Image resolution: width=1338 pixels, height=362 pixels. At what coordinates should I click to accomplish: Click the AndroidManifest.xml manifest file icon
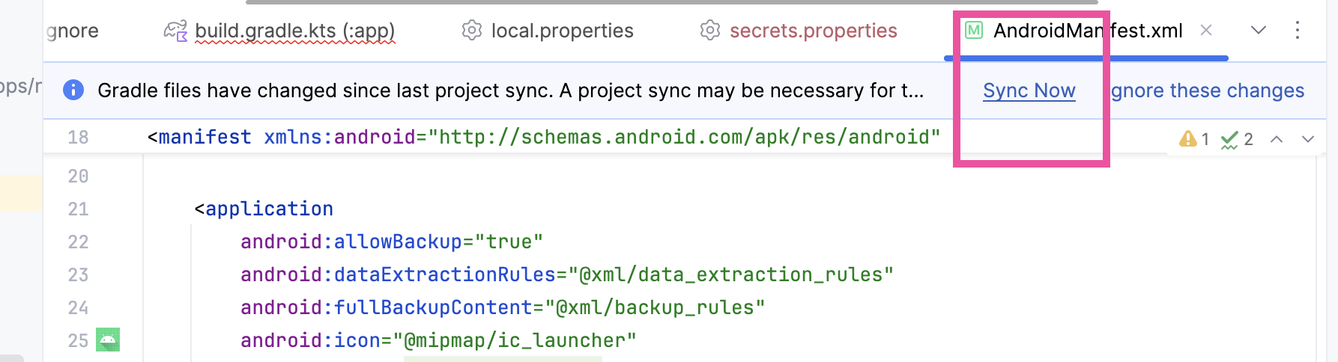[974, 31]
